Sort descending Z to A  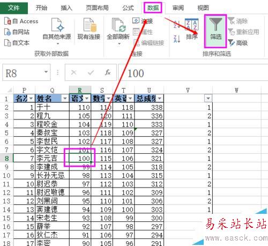[x=177, y=39]
